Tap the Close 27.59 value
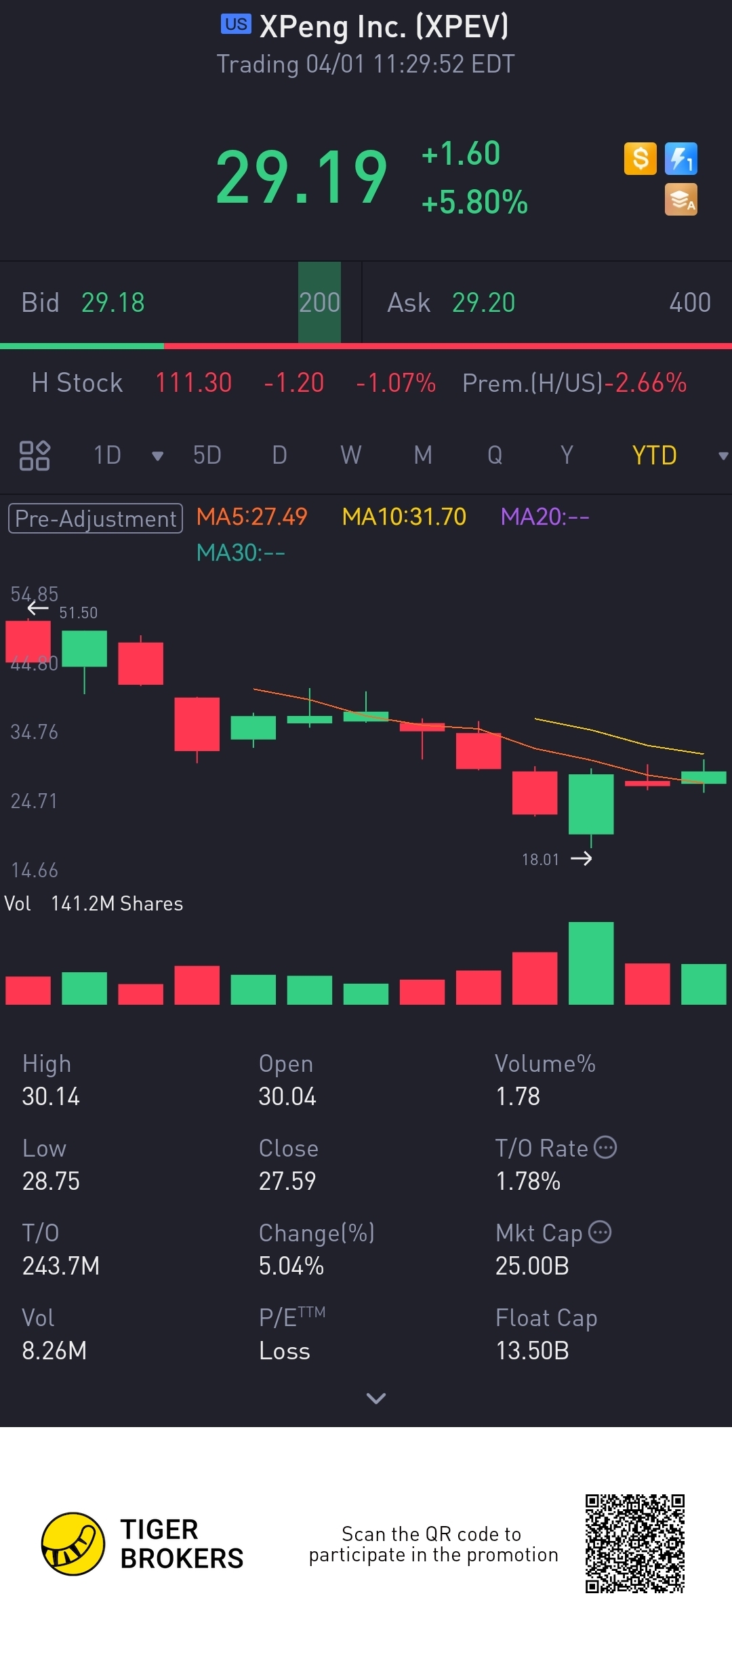The width and height of the screenshot is (732, 1661). [x=287, y=1182]
